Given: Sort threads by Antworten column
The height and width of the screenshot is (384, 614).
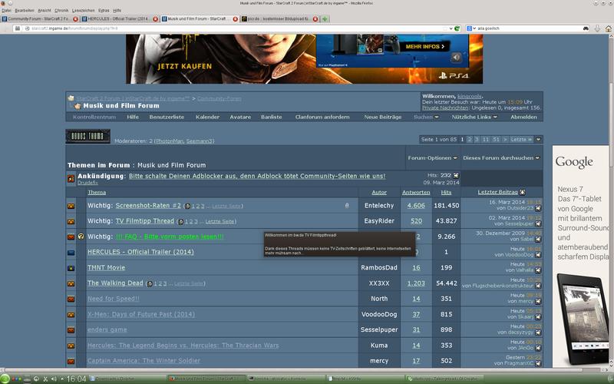Looking at the screenshot, I should [416, 192].
